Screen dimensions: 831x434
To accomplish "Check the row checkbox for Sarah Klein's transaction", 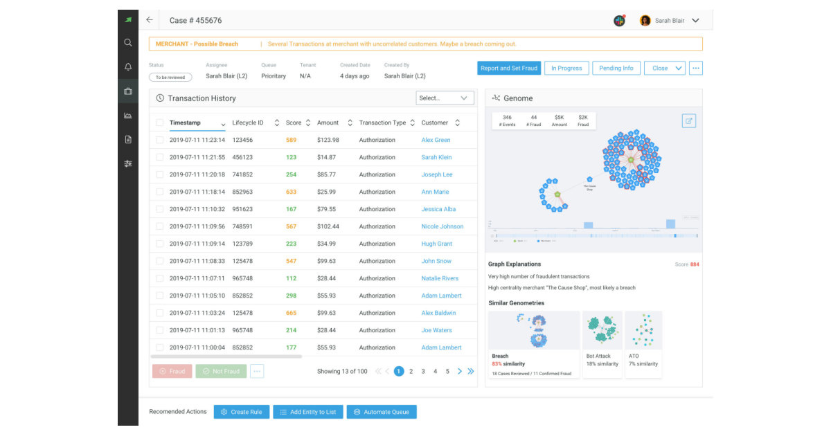I will coord(160,157).
